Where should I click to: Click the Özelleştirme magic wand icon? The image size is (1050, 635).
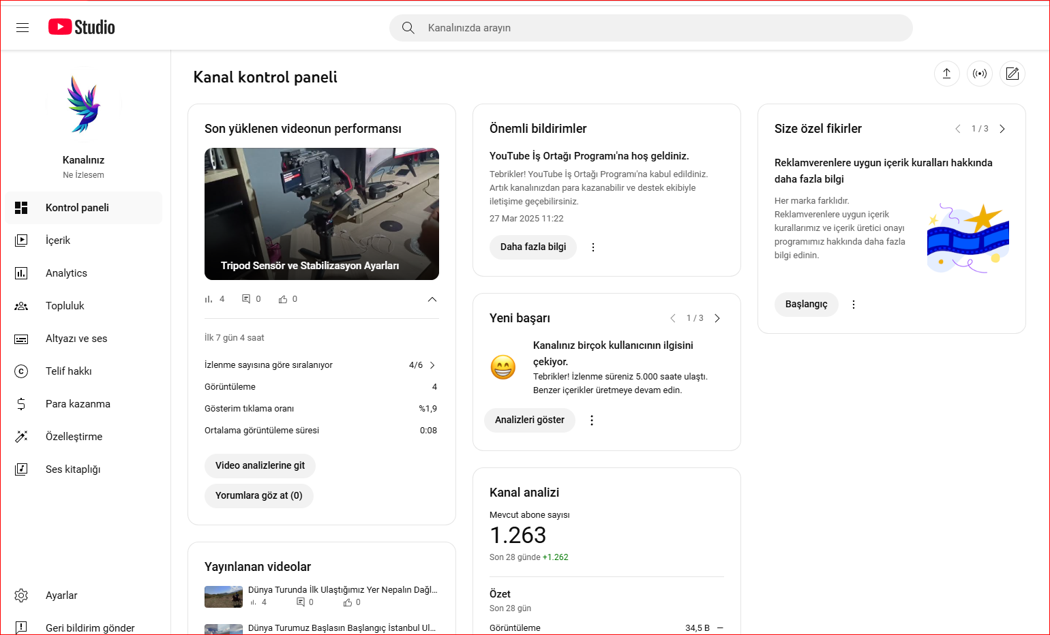point(21,437)
